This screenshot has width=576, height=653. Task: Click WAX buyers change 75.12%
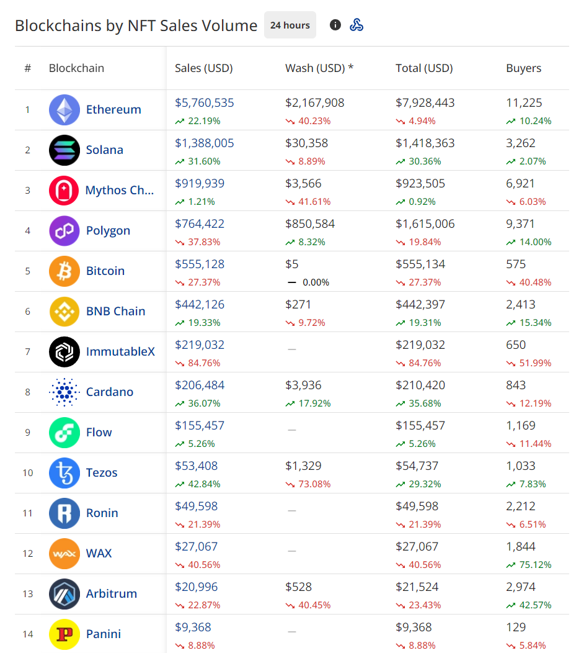click(x=529, y=565)
